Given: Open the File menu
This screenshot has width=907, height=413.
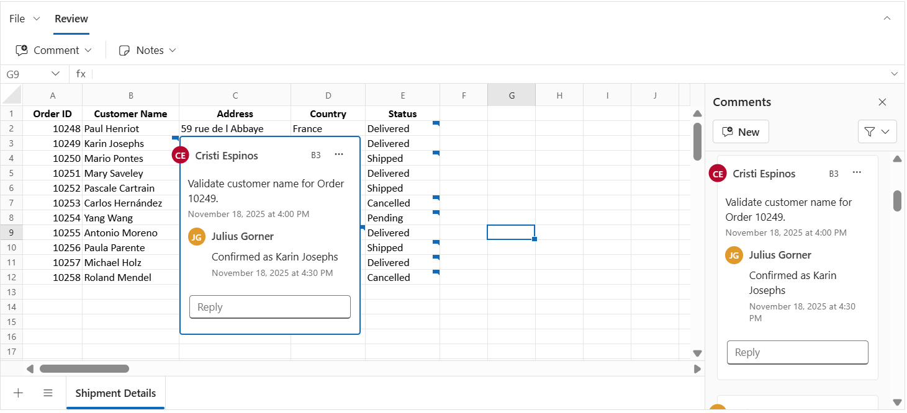Looking at the screenshot, I should coord(25,19).
